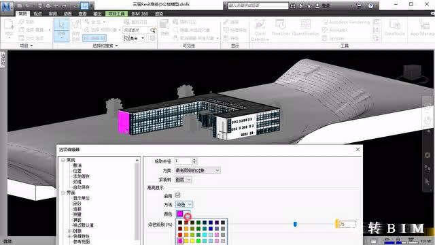The image size is (435, 245).
Task: Open the App Manager tool
Action: pos(422,28)
